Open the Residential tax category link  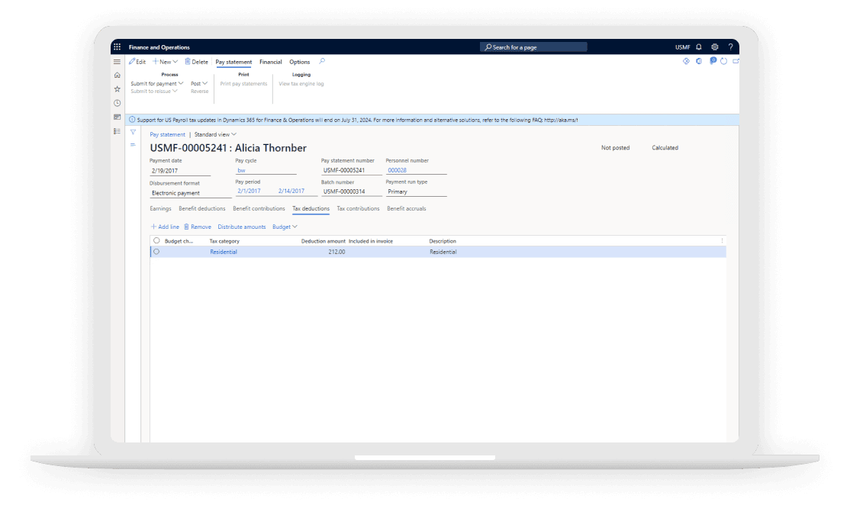click(x=224, y=252)
